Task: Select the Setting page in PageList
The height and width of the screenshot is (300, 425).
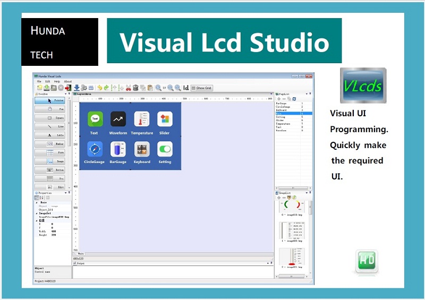Action: (x=280, y=117)
